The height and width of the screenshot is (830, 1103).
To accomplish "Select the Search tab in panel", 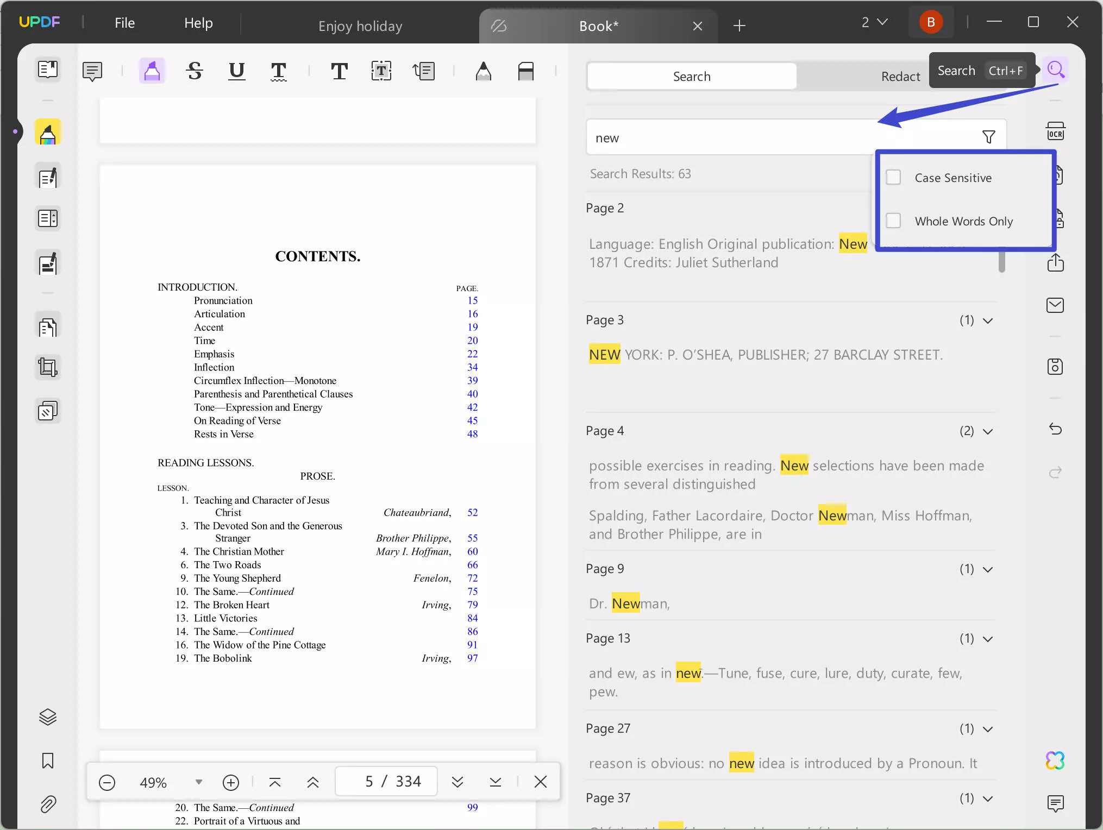I will pos(692,76).
